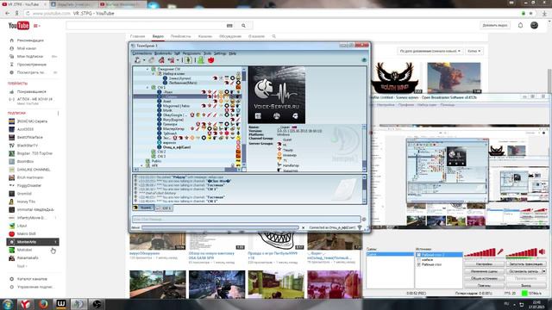Open YouTube guide menu beside logo
The image size is (552, 310).
[36, 26]
